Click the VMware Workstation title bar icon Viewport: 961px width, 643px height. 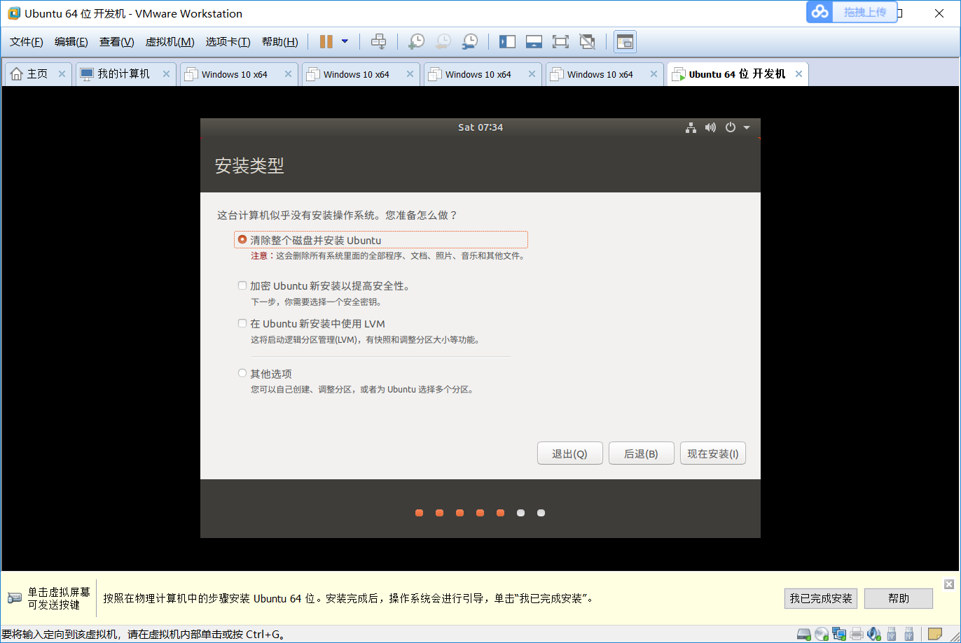click(x=13, y=13)
